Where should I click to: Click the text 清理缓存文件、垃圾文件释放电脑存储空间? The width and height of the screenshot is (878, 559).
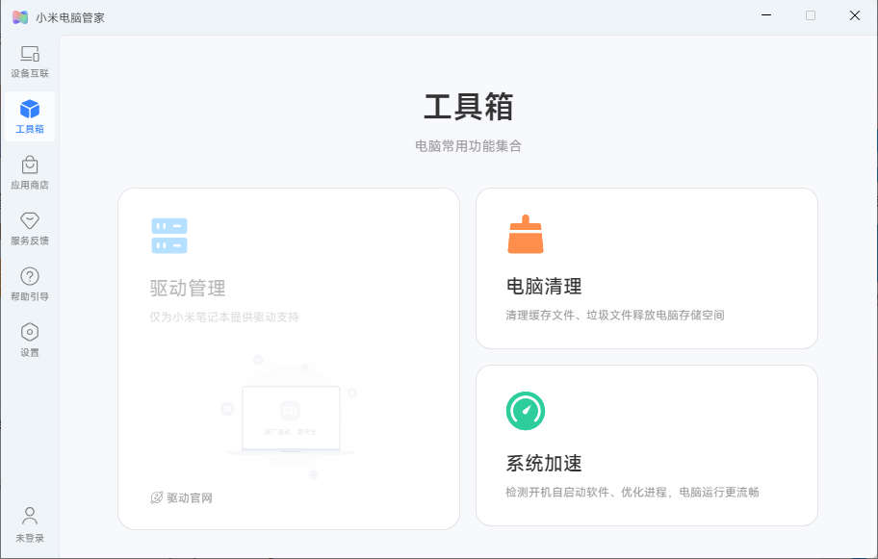pyautogui.click(x=615, y=315)
